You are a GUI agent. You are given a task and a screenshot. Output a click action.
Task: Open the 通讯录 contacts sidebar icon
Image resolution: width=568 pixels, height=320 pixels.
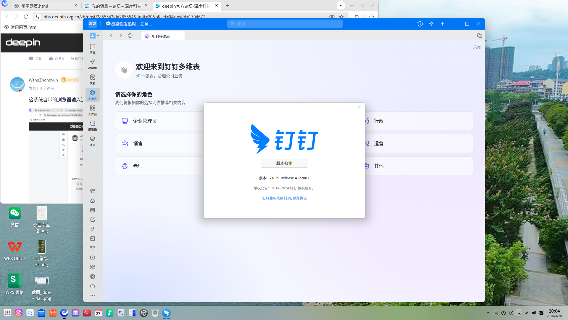(x=92, y=126)
